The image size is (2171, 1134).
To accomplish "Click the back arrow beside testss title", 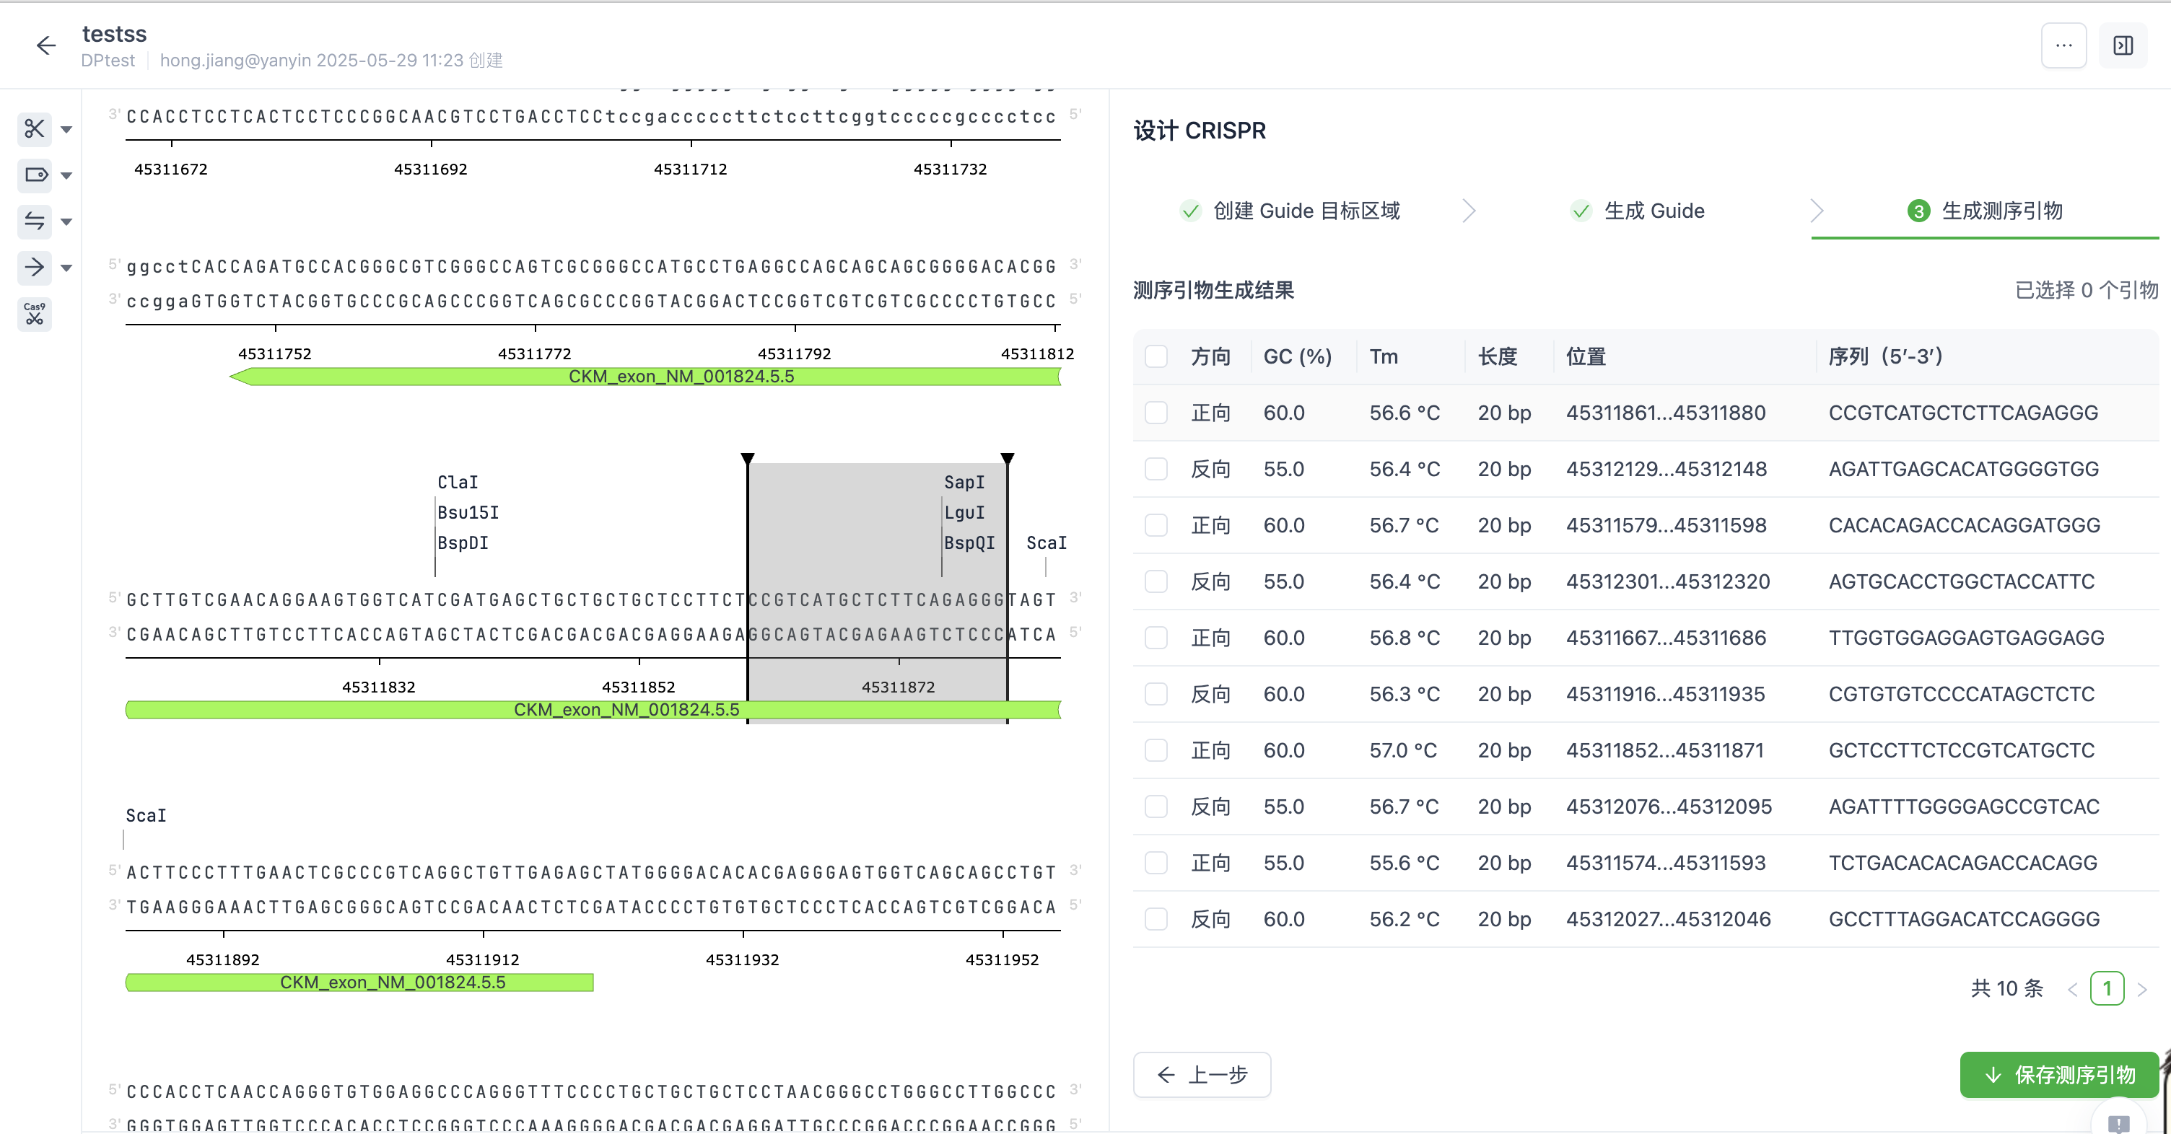I will (x=45, y=45).
